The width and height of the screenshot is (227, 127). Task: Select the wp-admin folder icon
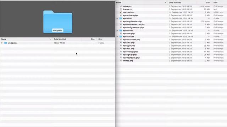pos(121,18)
